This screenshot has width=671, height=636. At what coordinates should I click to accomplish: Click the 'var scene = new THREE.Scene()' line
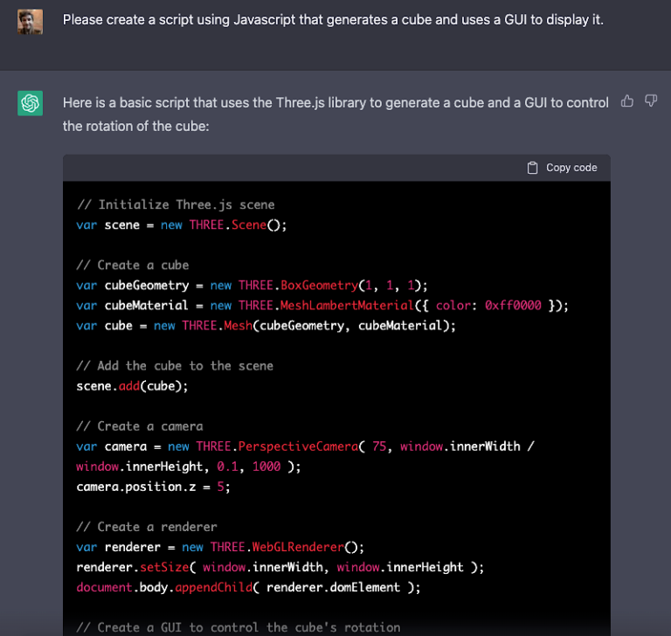pos(182,225)
